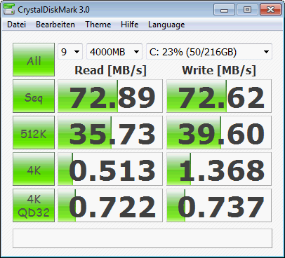Click the 4K QD32 write result 0.737

pyautogui.click(x=219, y=205)
